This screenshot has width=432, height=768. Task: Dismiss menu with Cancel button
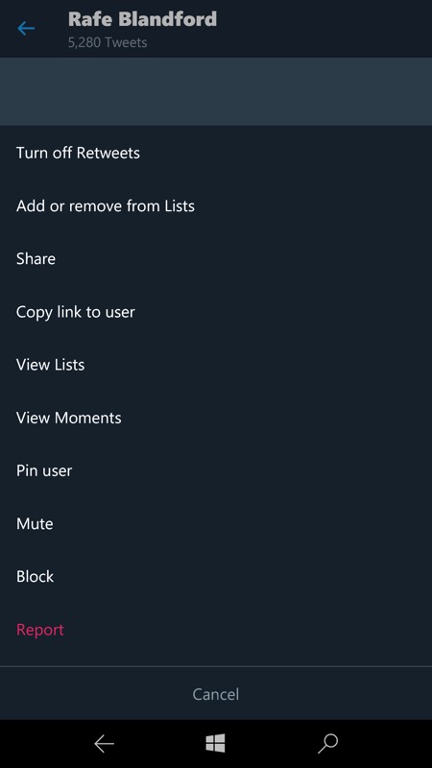point(216,693)
